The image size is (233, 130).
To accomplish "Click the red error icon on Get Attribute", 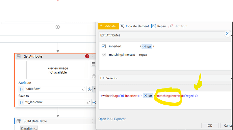I will coord(87,56).
